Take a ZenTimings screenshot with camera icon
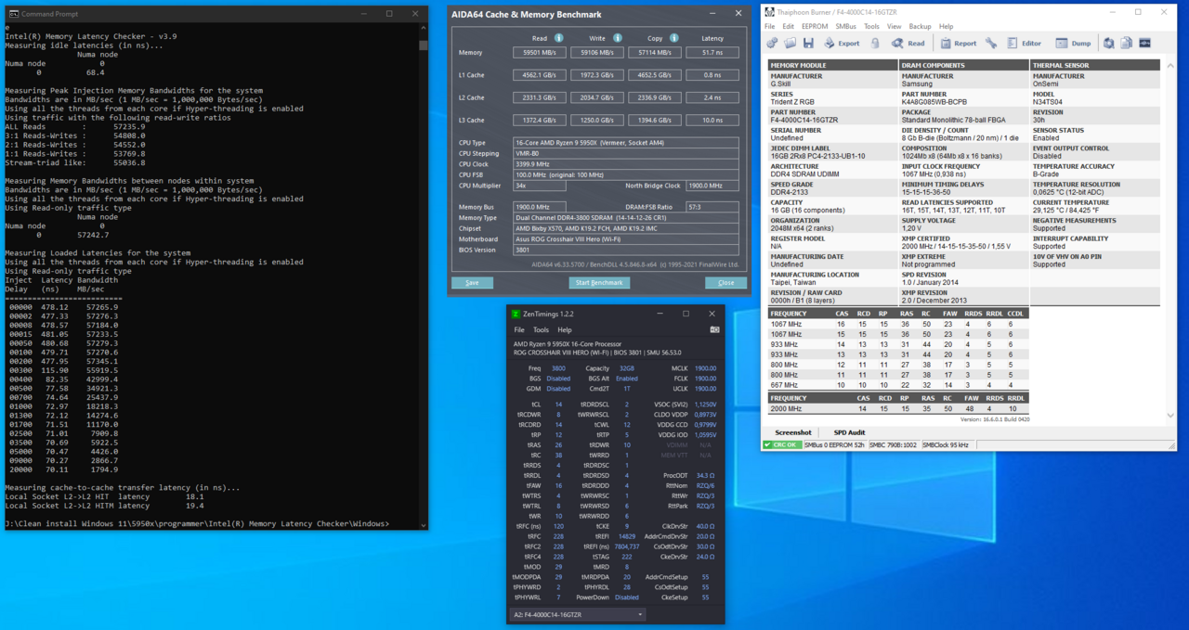 tap(714, 329)
